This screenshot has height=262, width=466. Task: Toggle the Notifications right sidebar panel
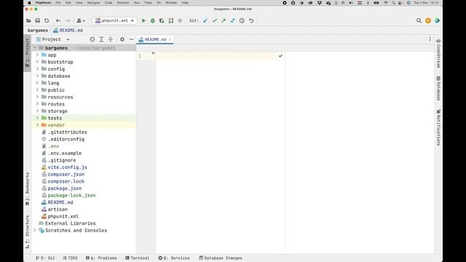438,127
